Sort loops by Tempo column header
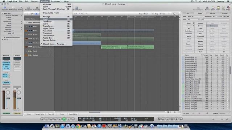Viewport: 232px width, 130px height. [x=206, y=55]
